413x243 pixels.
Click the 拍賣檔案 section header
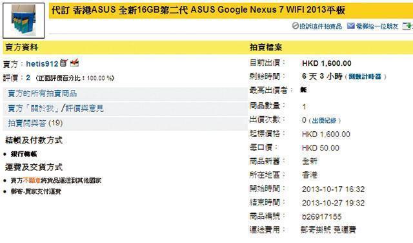(266, 47)
